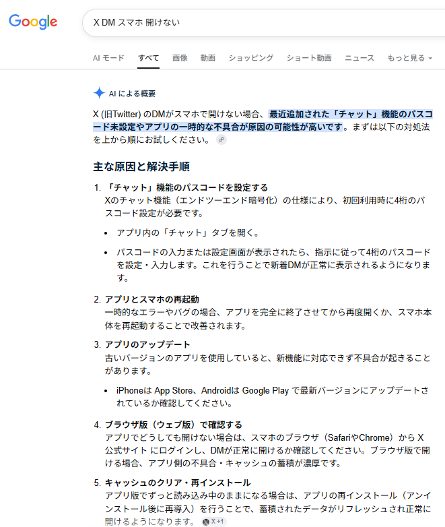Click the Google logo

point(33,22)
